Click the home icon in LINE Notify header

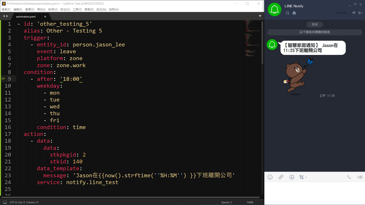click(x=294, y=13)
